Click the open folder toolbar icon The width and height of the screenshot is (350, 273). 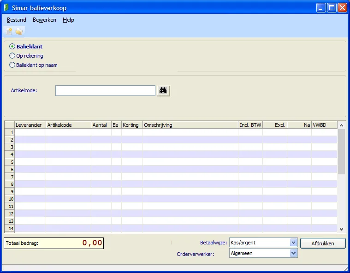click(x=19, y=31)
